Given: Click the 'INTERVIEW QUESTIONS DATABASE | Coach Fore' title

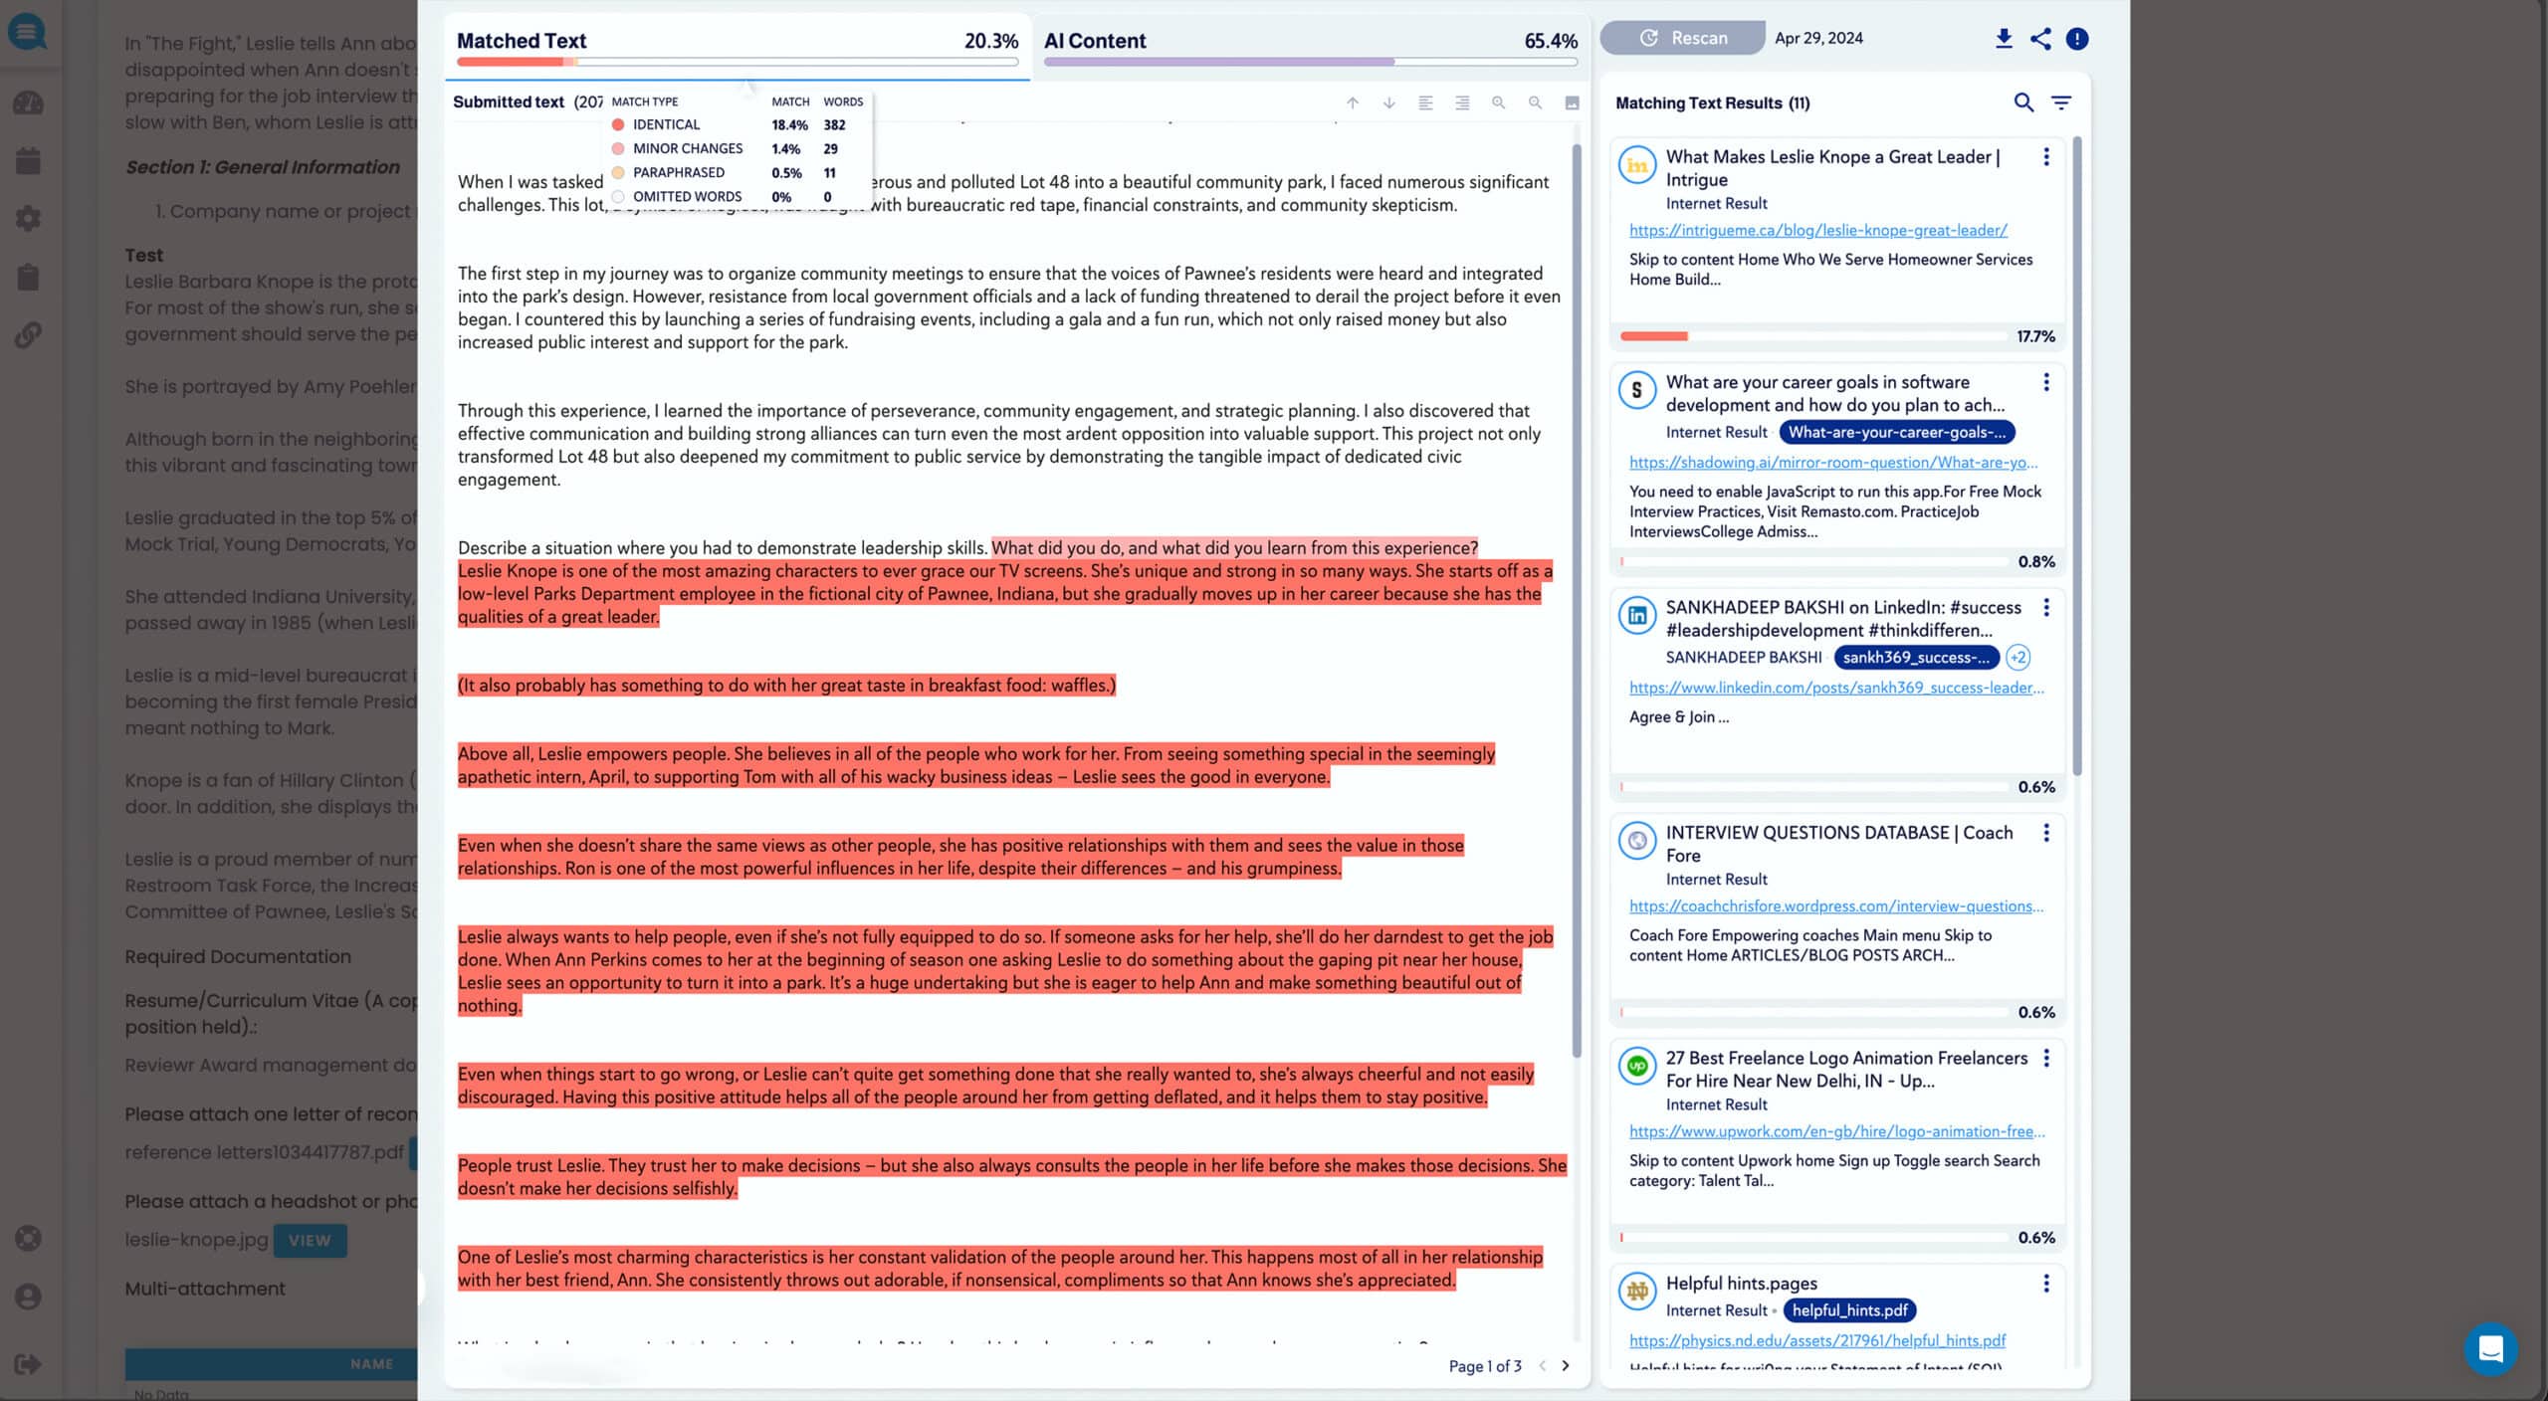Looking at the screenshot, I should 1839,844.
